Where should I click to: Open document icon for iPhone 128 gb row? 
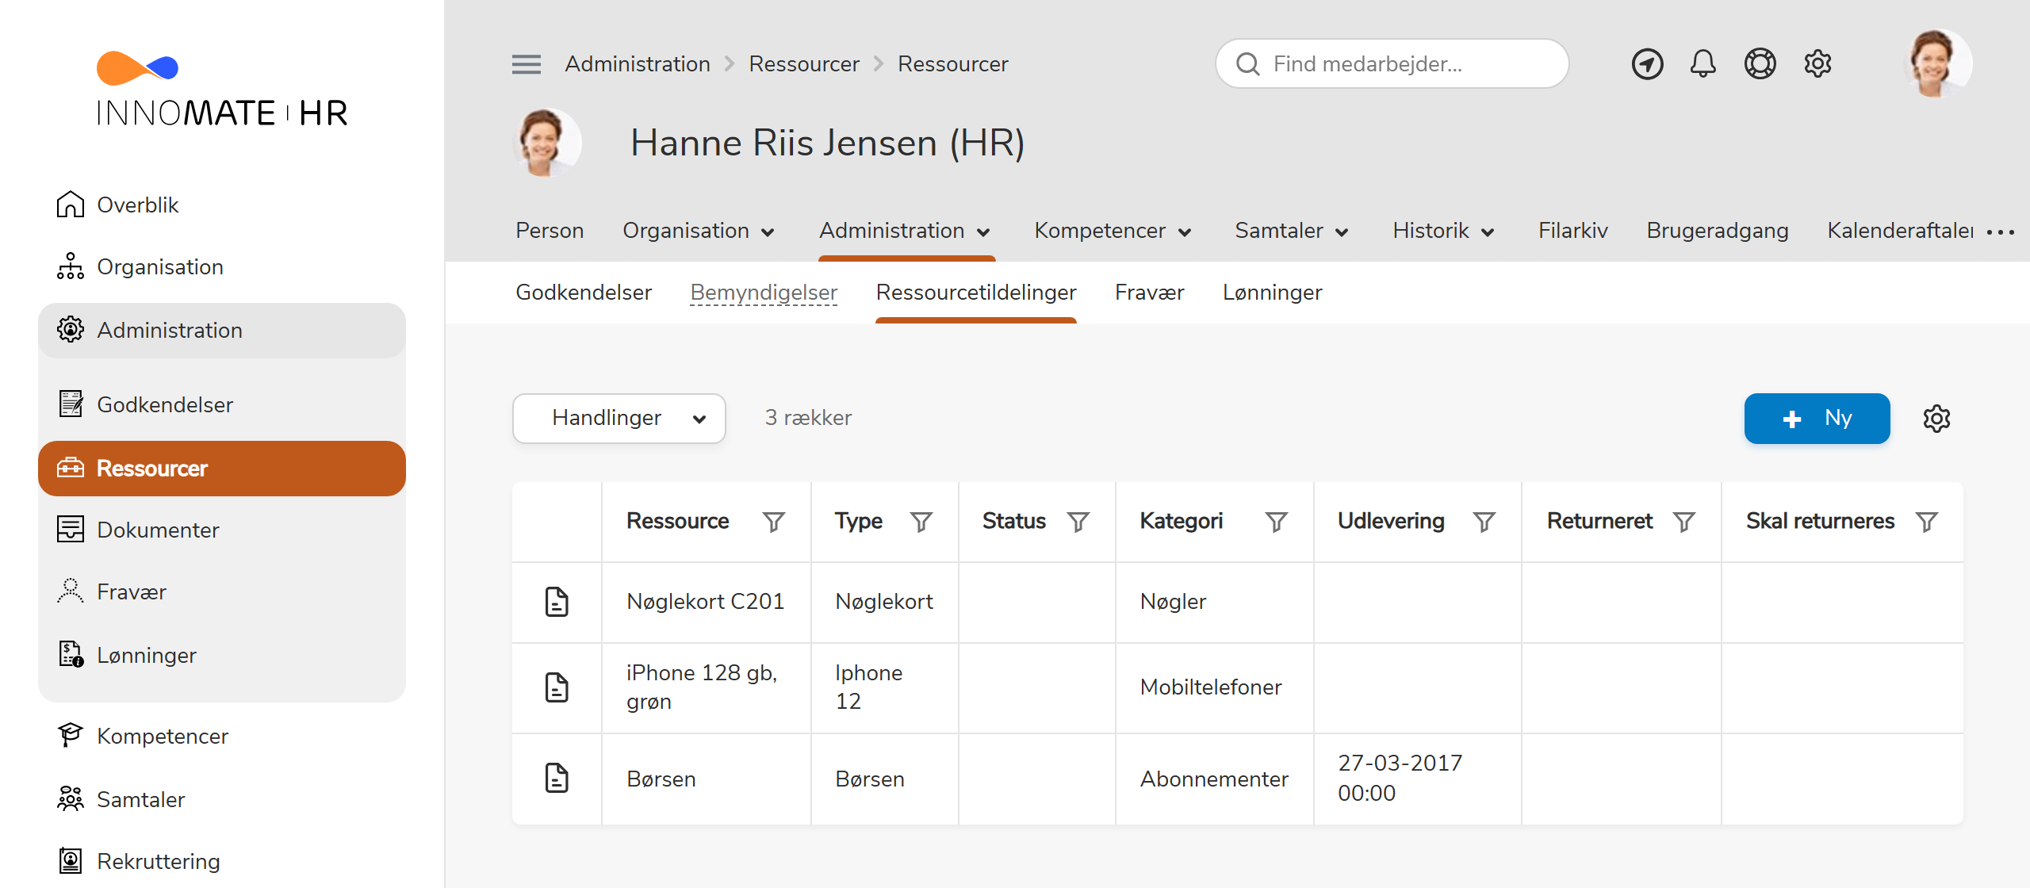(x=557, y=687)
